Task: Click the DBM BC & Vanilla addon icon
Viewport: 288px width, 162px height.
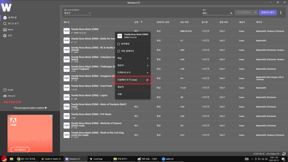Action: pos(67,50)
